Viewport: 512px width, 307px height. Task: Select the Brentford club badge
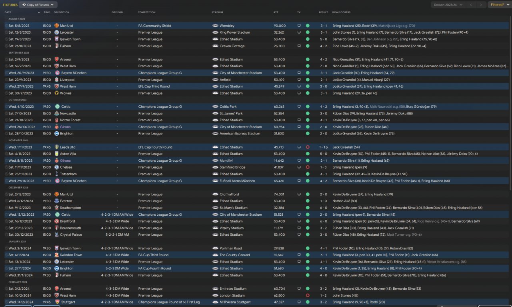[57, 221]
